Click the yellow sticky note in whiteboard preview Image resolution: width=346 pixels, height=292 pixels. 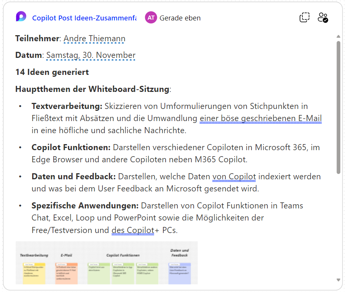(34, 273)
